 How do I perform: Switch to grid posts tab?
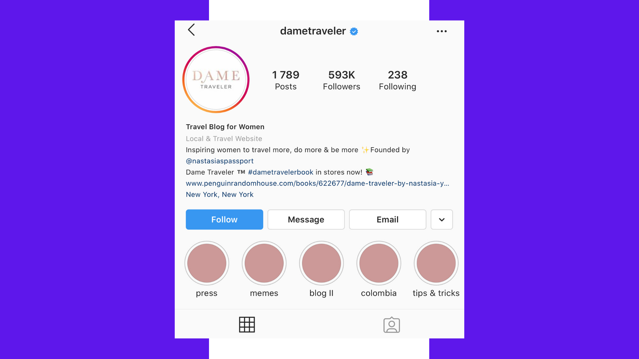tap(247, 325)
